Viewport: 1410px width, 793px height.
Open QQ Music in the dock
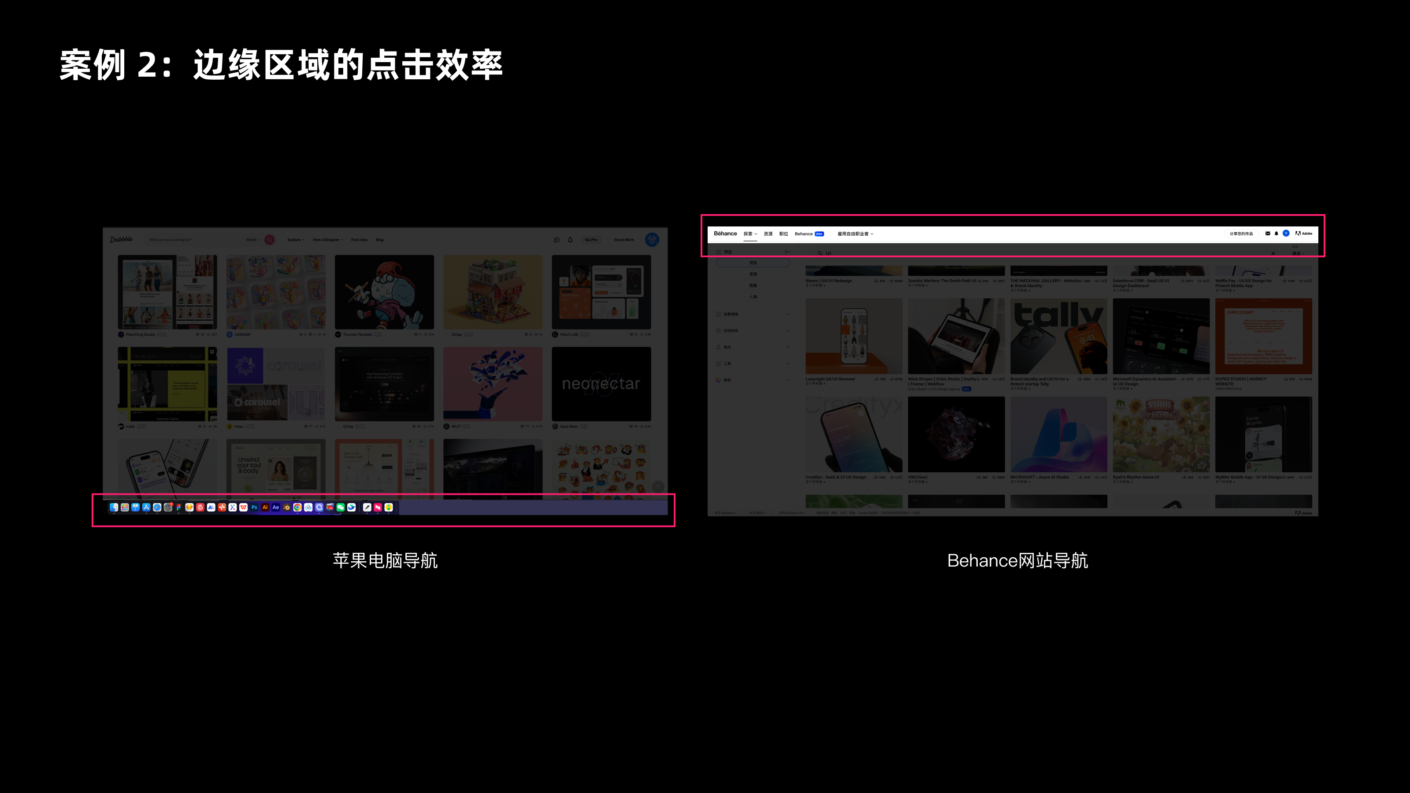tap(389, 508)
